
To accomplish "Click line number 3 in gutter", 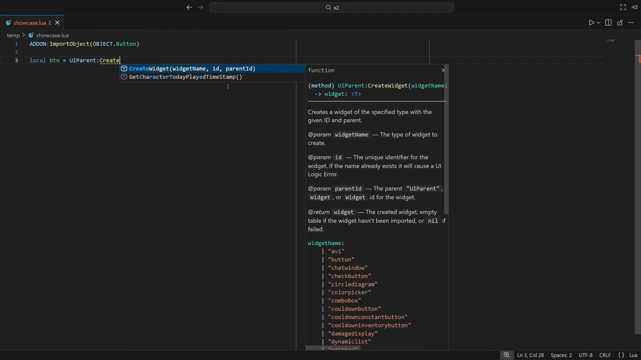I will 16,60.
